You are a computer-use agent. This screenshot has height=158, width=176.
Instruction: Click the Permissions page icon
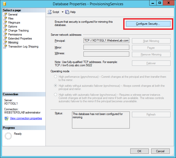click(x=5, y=34)
